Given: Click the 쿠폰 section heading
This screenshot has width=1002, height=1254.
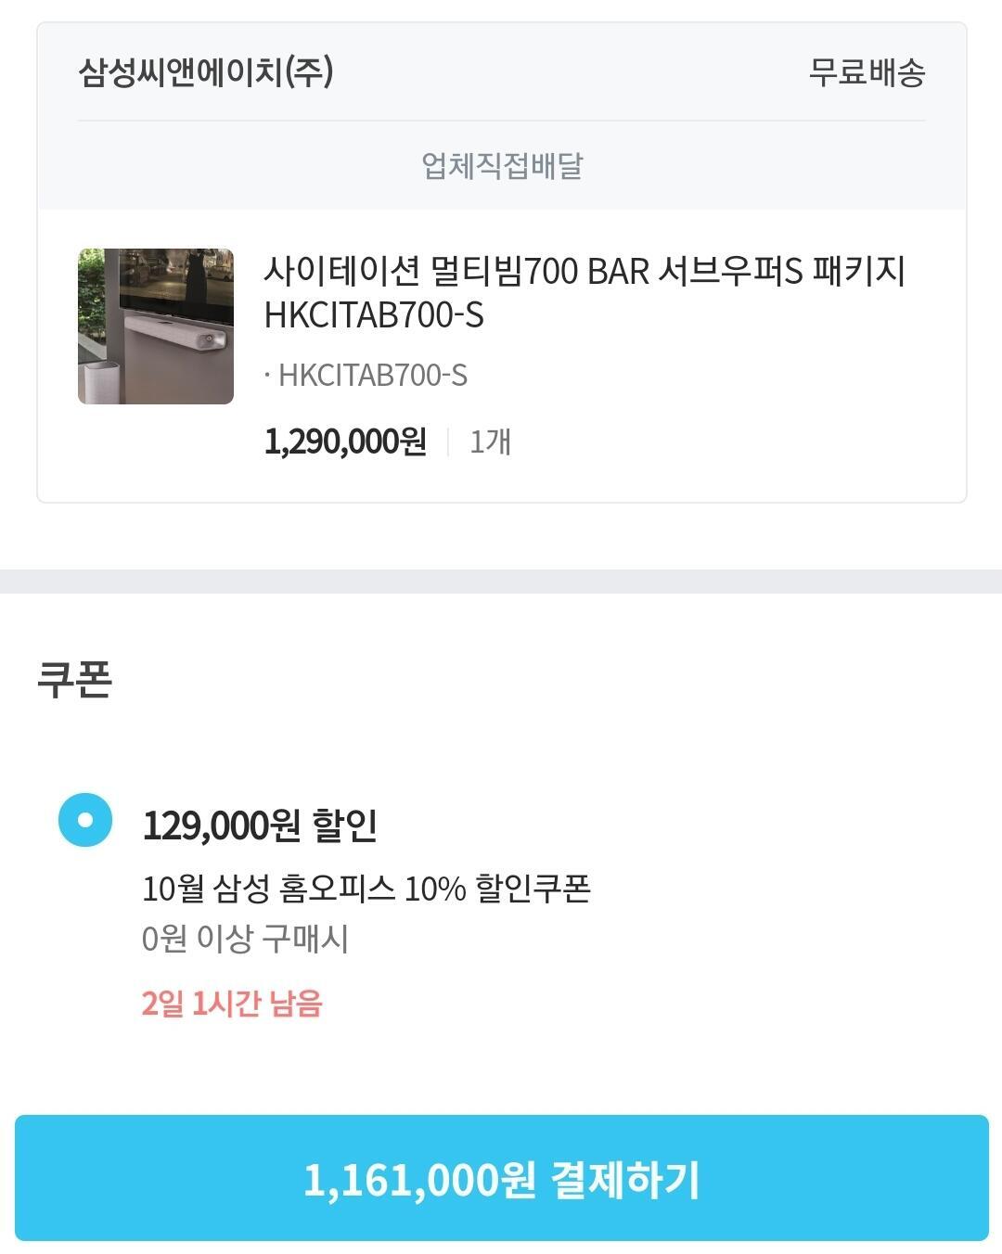Looking at the screenshot, I should click(x=75, y=679).
